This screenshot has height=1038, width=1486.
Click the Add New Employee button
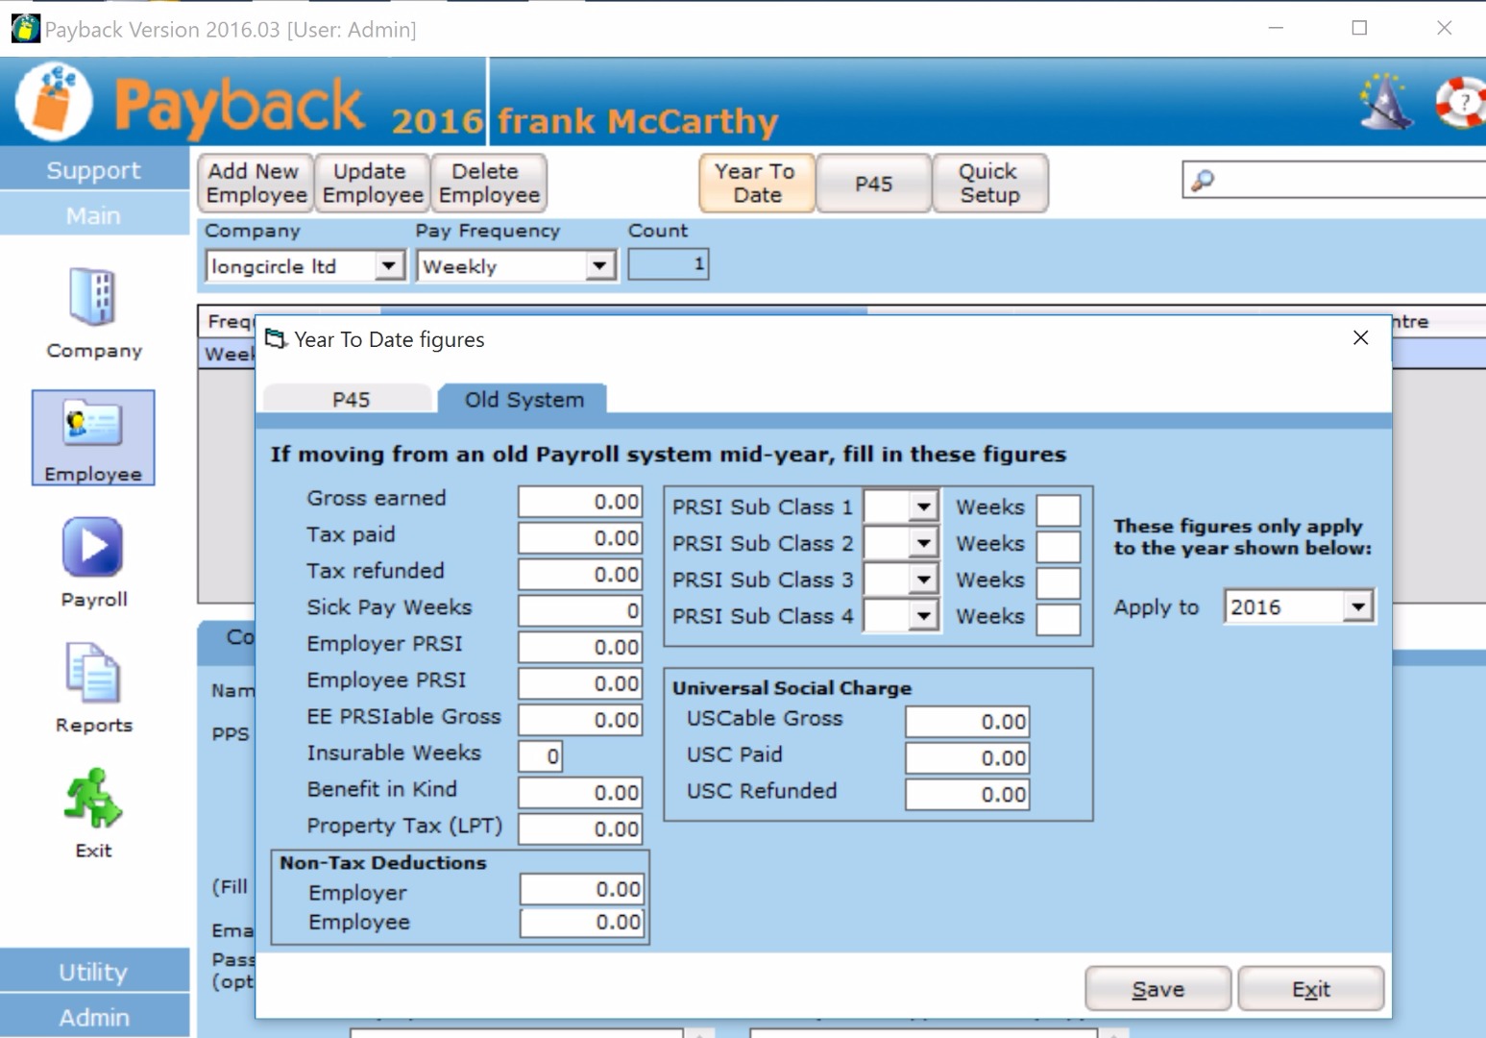256,183
